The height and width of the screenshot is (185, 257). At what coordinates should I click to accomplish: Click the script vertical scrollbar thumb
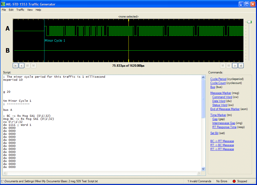203,99
